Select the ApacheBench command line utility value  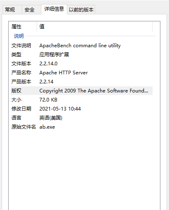coord(80,46)
